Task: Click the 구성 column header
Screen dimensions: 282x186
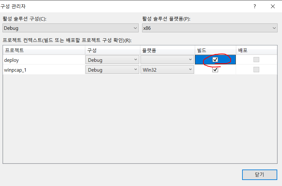Action: click(113, 50)
